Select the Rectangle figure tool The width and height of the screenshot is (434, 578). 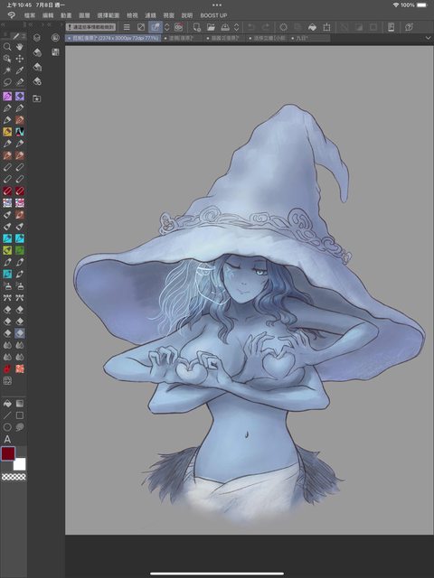click(x=20, y=415)
